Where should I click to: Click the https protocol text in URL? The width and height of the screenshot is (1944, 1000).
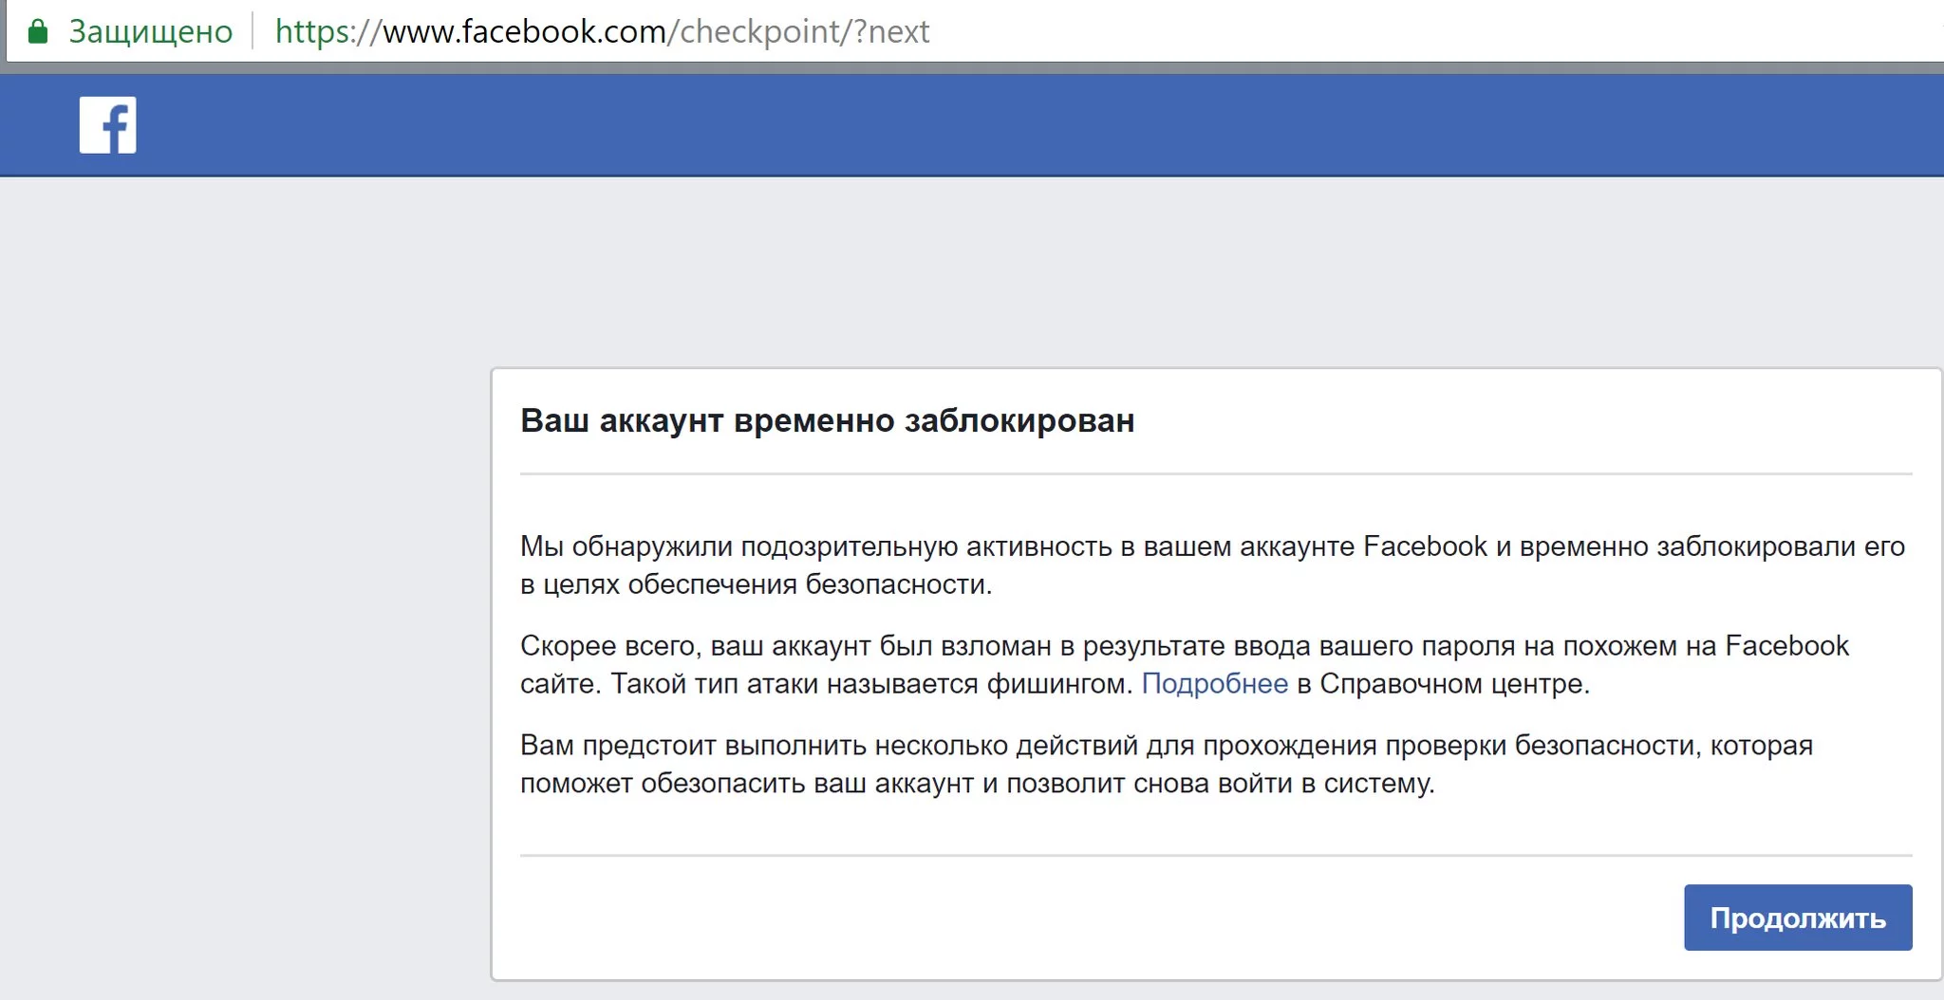(311, 32)
